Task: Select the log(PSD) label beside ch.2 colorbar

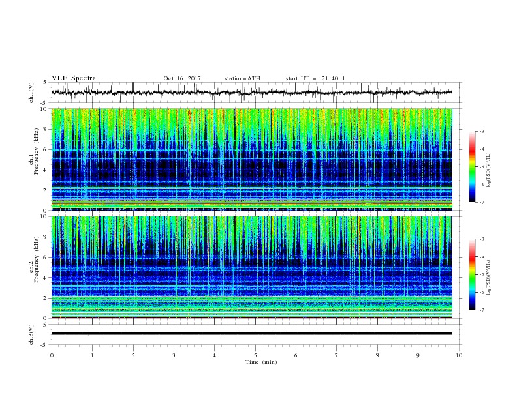Action: (x=489, y=278)
